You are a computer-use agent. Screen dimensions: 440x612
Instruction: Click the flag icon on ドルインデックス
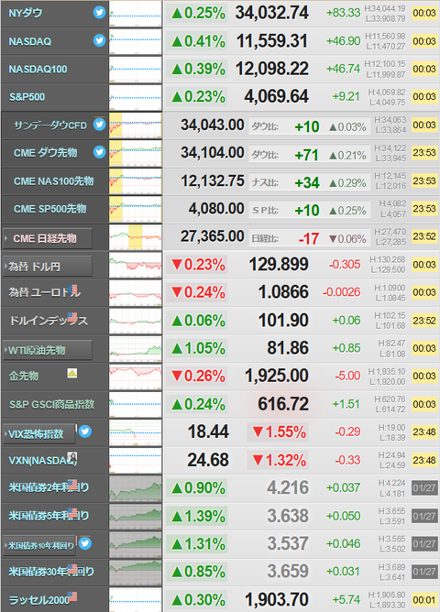coord(72,317)
